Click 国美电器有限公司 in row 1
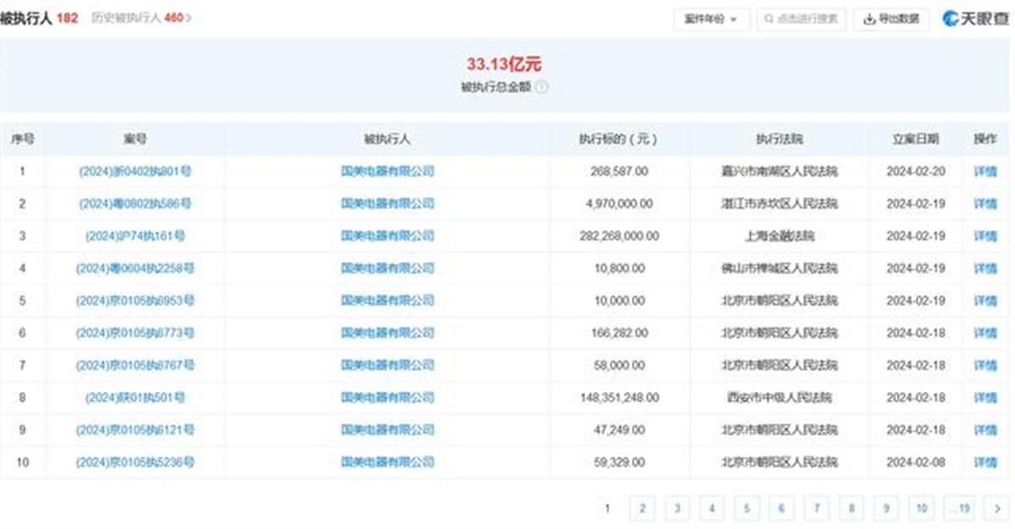This screenshot has width=1015, height=529. pyautogui.click(x=387, y=172)
